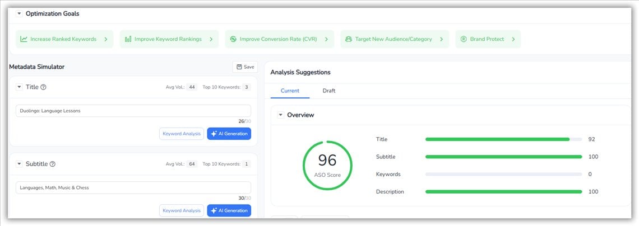Click the Conversion Rate percent icon

coord(233,39)
